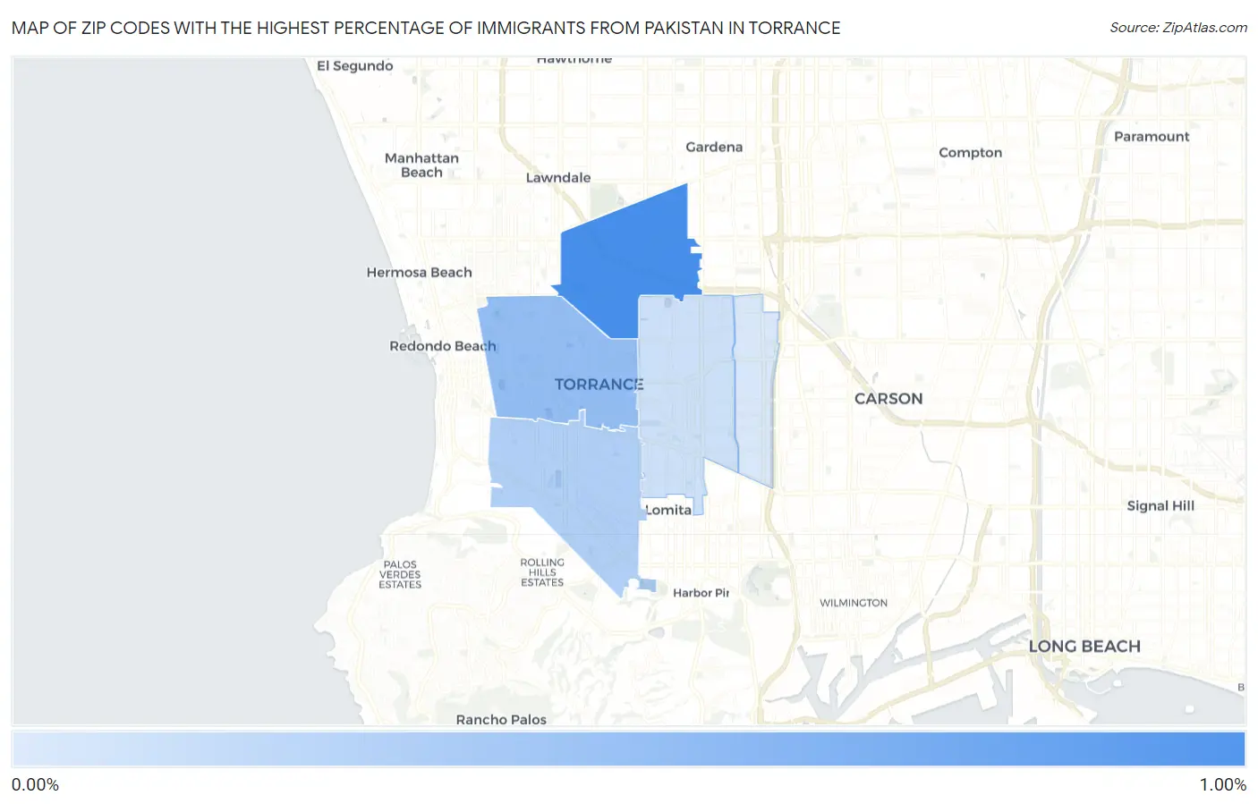Screen dimensions: 1258x804
Task: Click the Compton map label
Action: pyautogui.click(x=970, y=153)
